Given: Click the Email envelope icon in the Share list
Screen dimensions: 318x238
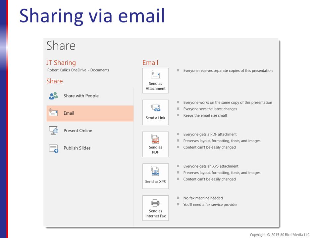Looking at the screenshot, I should coord(53,112).
